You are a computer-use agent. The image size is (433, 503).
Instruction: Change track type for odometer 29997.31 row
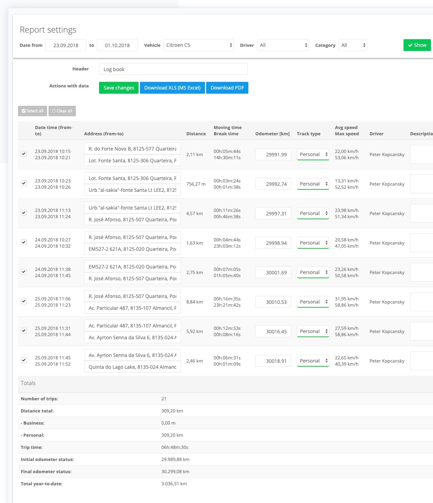[x=313, y=213]
